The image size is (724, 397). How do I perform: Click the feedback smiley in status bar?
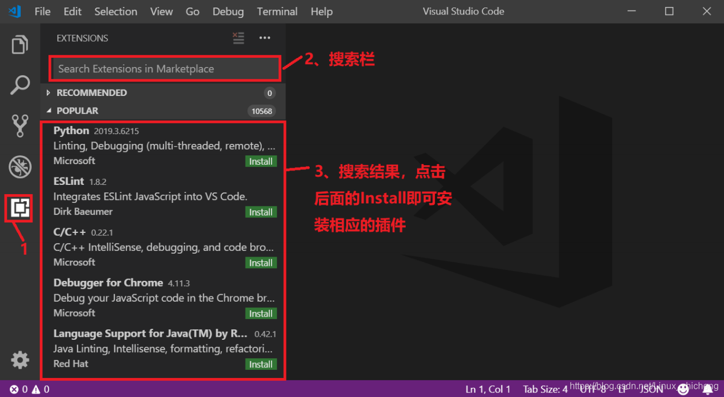[x=683, y=389]
